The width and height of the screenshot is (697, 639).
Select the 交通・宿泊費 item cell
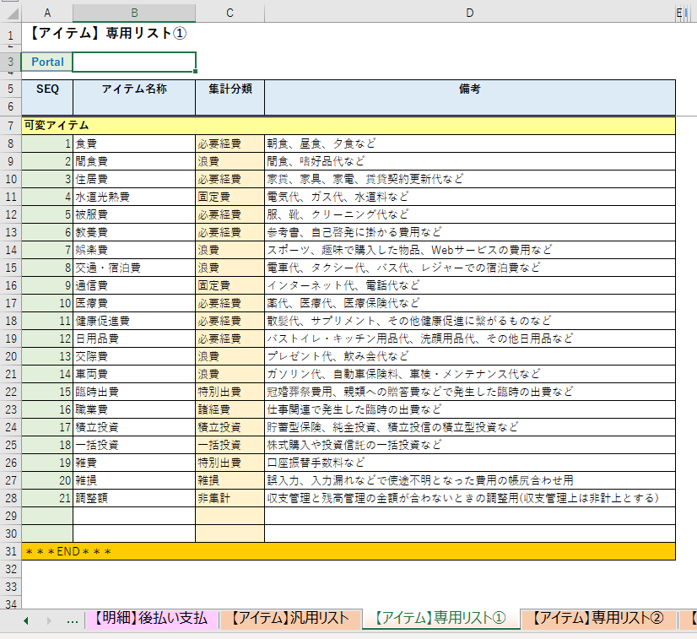point(134,268)
